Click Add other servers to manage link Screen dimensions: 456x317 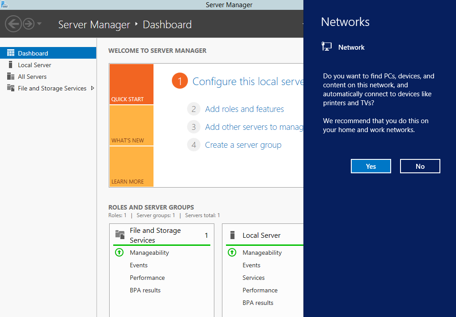[x=254, y=127]
